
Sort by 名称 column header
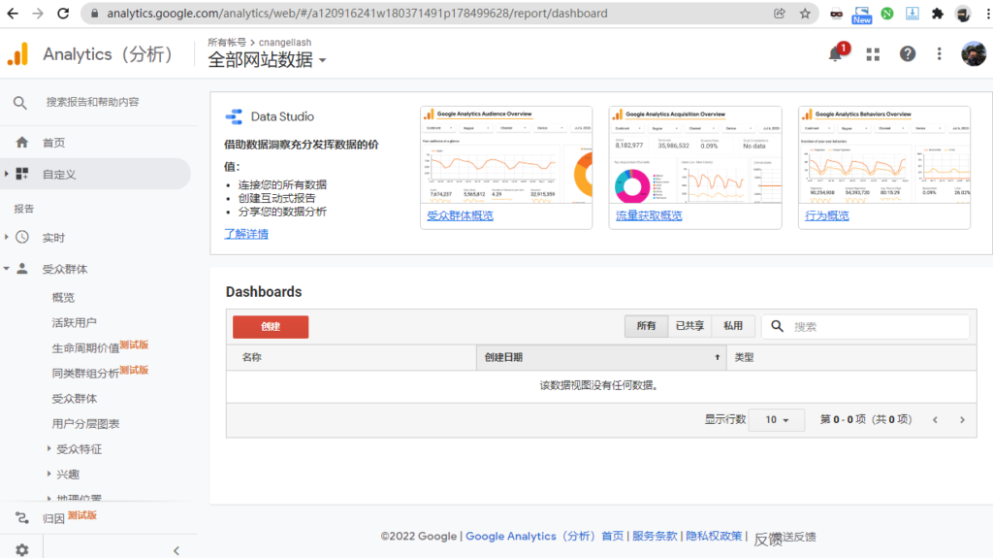point(351,357)
